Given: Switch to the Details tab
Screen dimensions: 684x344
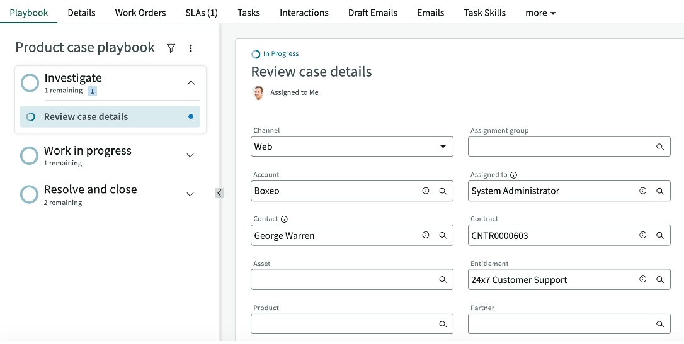Looking at the screenshot, I should point(82,13).
